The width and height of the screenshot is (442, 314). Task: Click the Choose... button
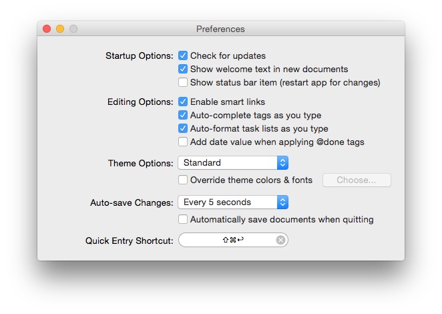(357, 180)
